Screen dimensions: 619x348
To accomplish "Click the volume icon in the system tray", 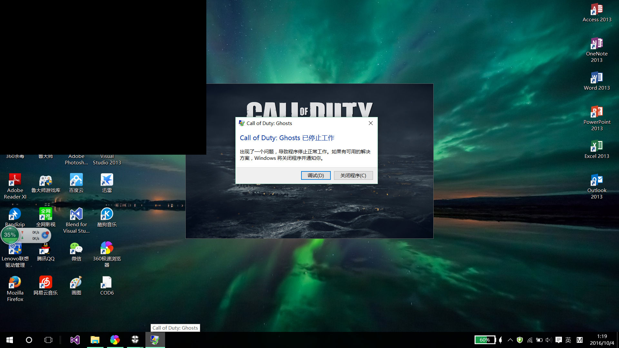I will (x=549, y=340).
